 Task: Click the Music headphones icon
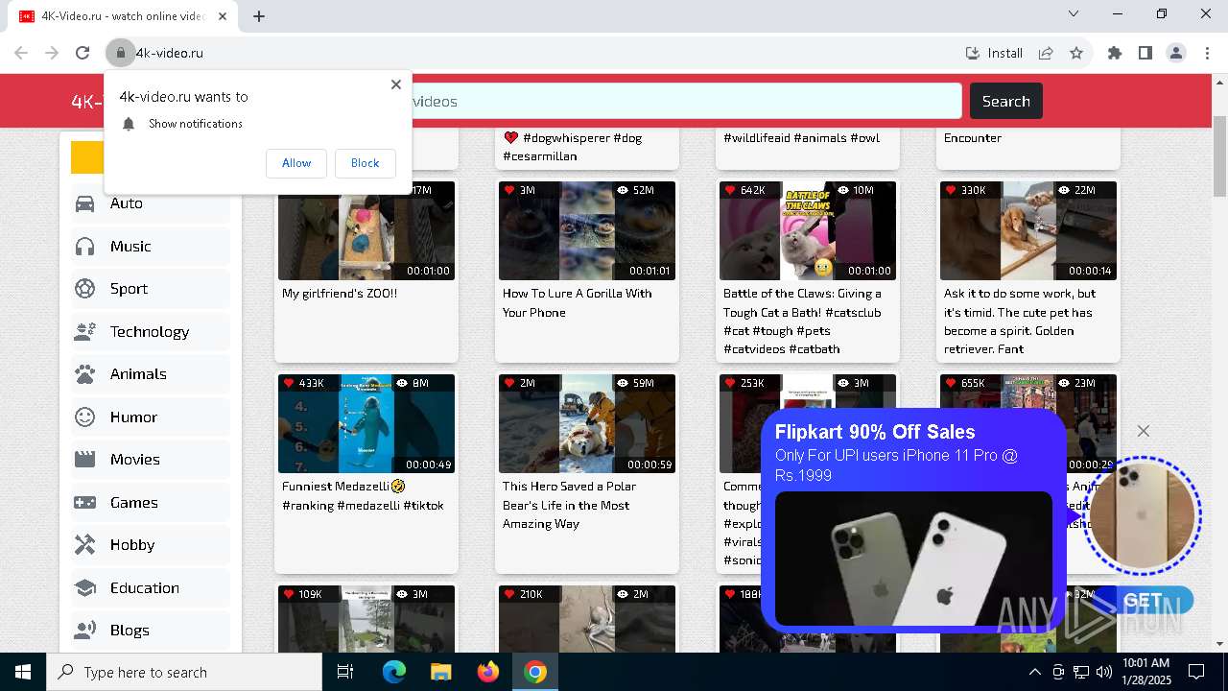[85, 247]
